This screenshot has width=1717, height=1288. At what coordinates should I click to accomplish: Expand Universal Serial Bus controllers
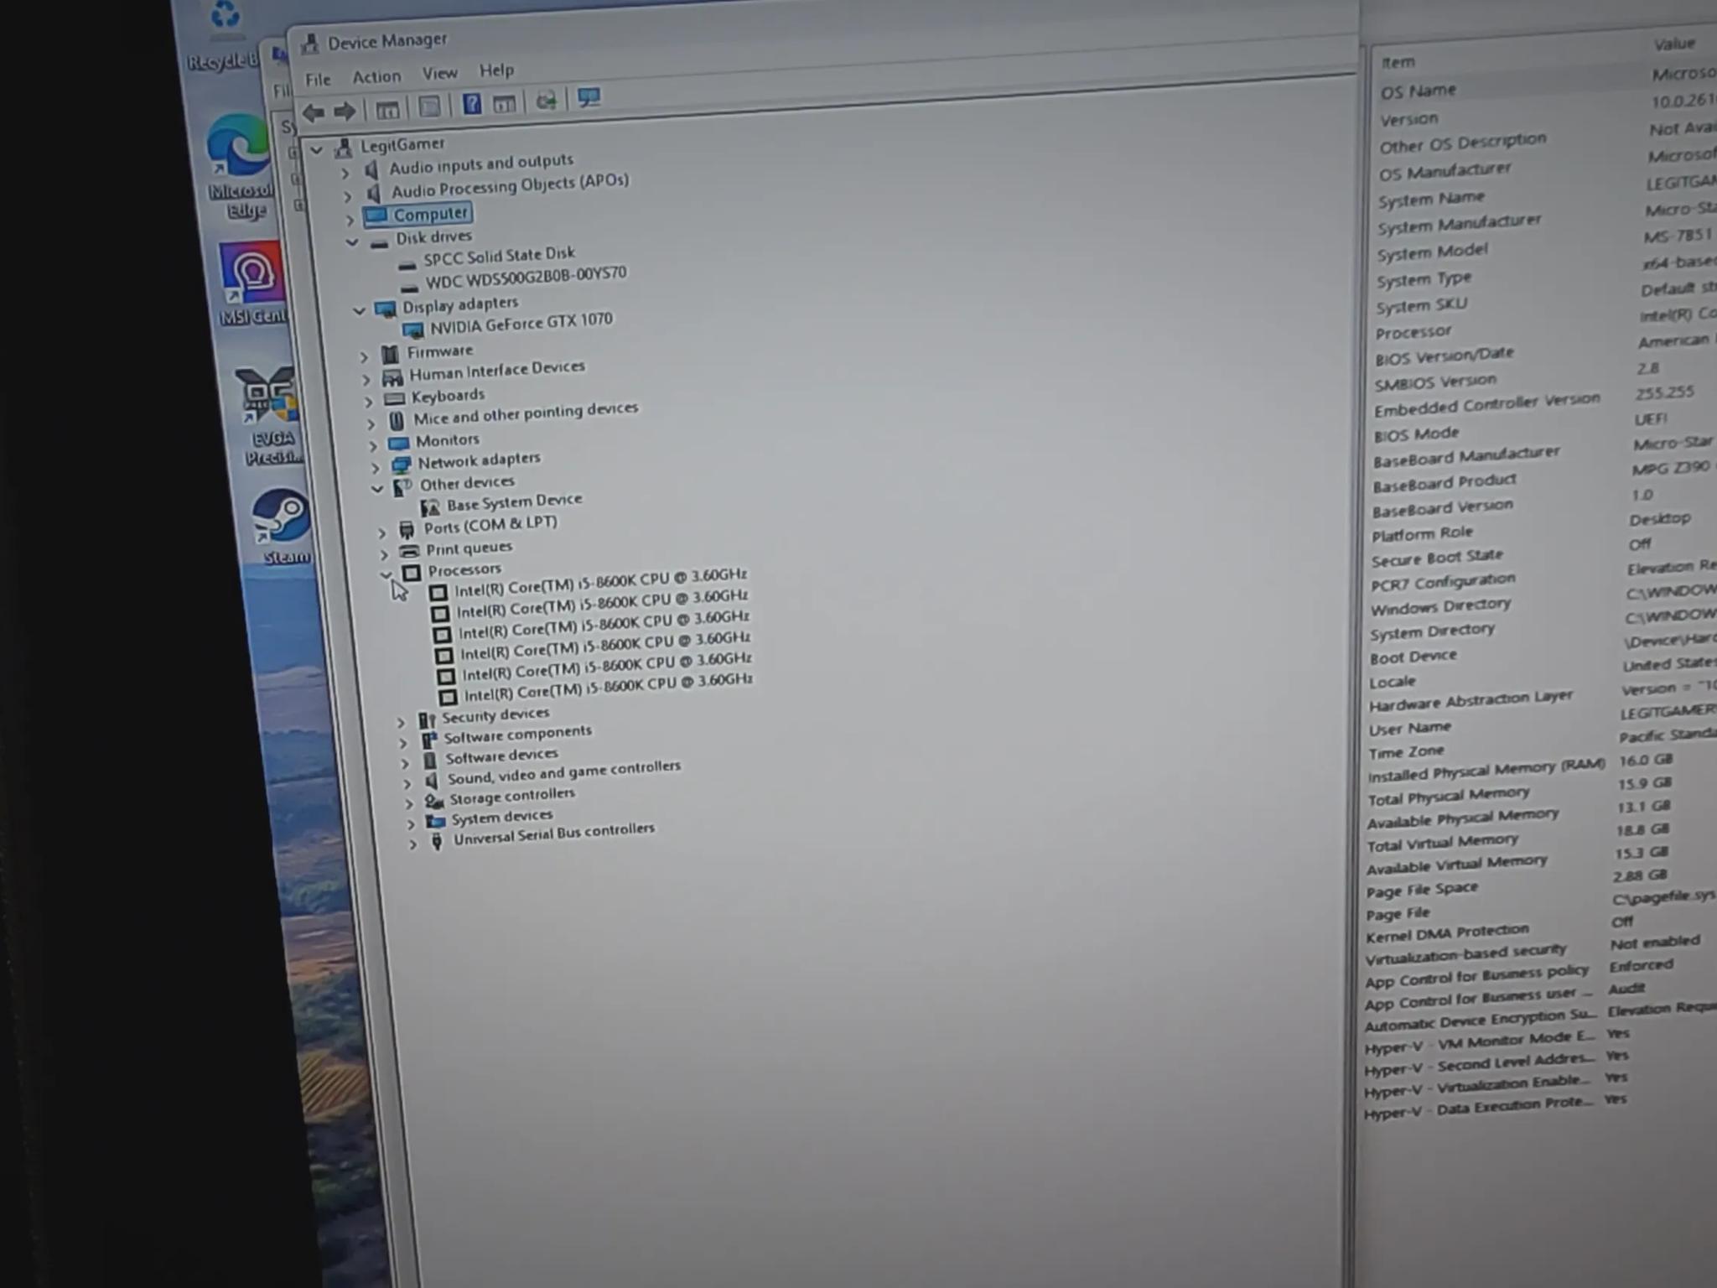click(x=412, y=844)
